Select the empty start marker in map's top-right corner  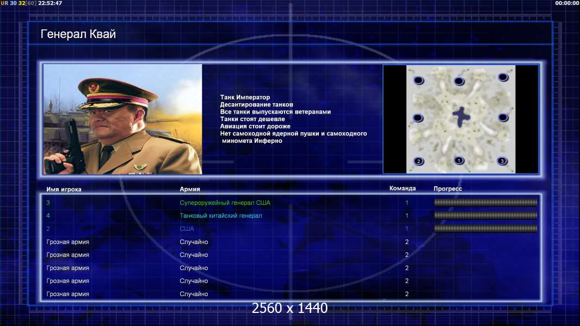pyautogui.click(x=503, y=77)
